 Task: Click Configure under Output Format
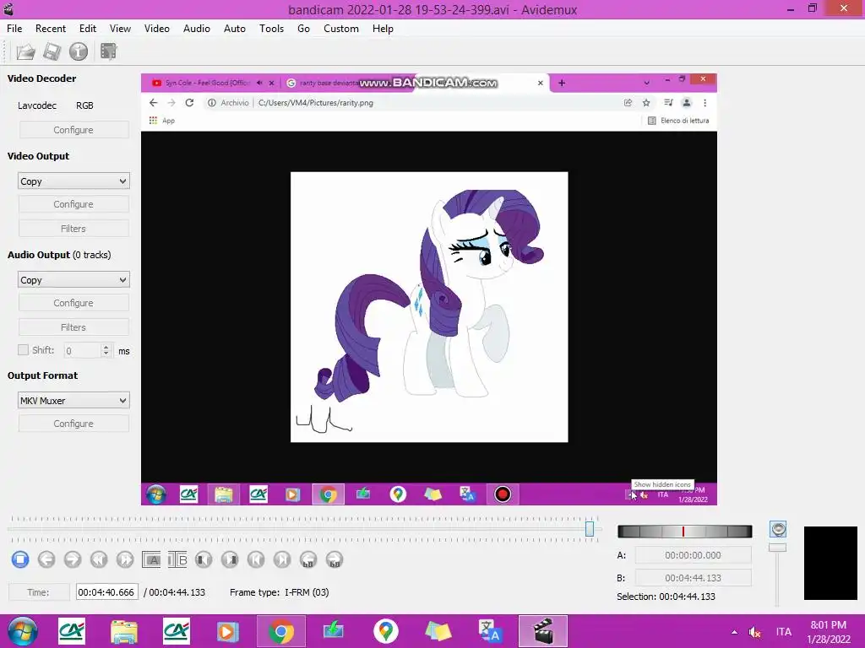coord(73,424)
